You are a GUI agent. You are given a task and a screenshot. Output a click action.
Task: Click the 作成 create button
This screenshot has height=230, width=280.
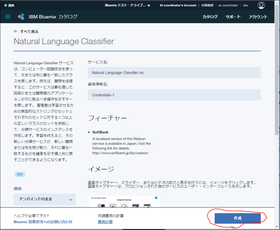(x=238, y=218)
